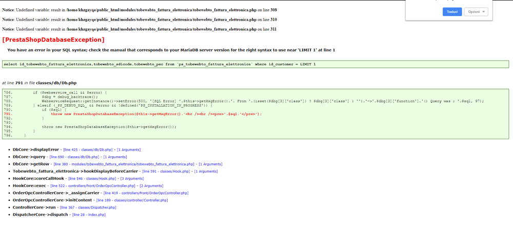Click highlighted red code line 791
Screen dimensions: 513x225
156,114
